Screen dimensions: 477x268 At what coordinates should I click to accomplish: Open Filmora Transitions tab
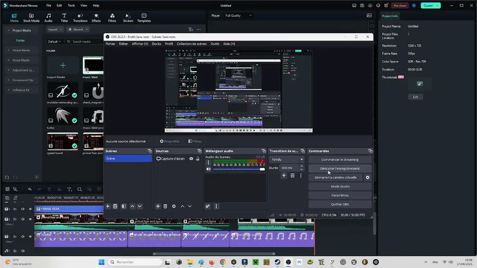[x=81, y=17]
